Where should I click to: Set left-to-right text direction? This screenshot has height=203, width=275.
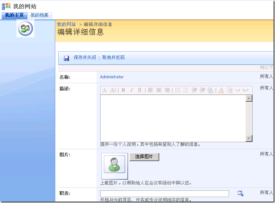pos(238,90)
